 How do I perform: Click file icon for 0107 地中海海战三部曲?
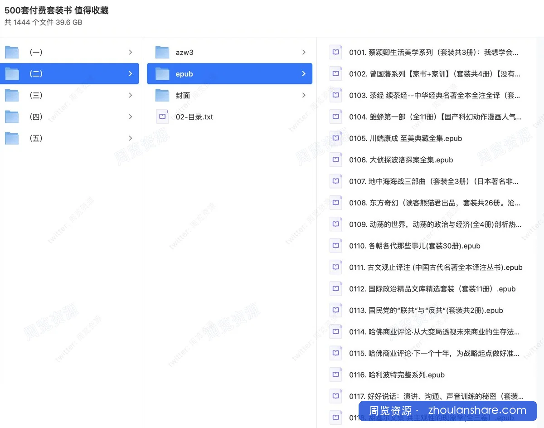tap(335, 181)
